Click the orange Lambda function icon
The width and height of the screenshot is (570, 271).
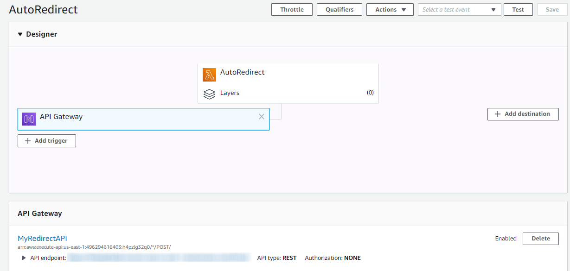click(x=210, y=75)
